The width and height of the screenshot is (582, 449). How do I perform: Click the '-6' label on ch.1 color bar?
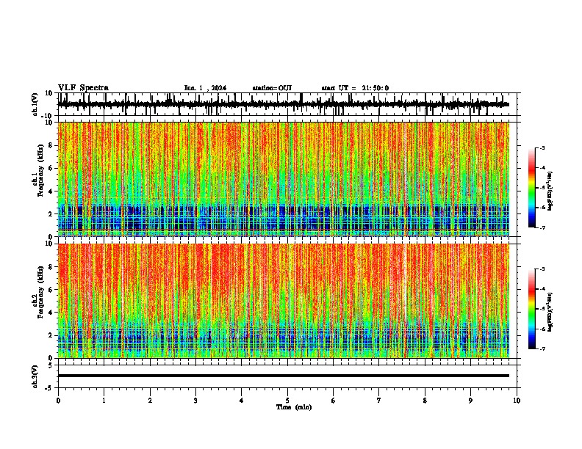542,208
